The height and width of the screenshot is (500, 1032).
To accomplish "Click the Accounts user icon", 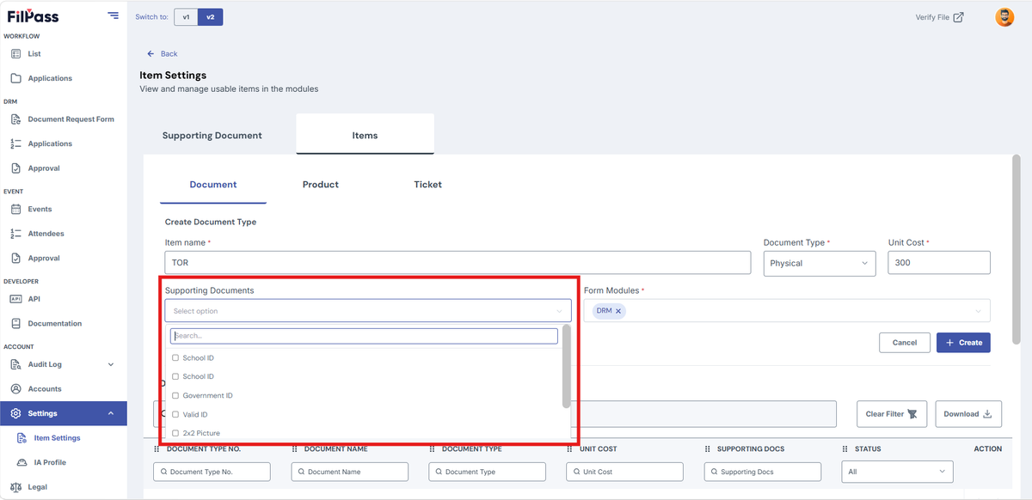I will click(x=15, y=389).
